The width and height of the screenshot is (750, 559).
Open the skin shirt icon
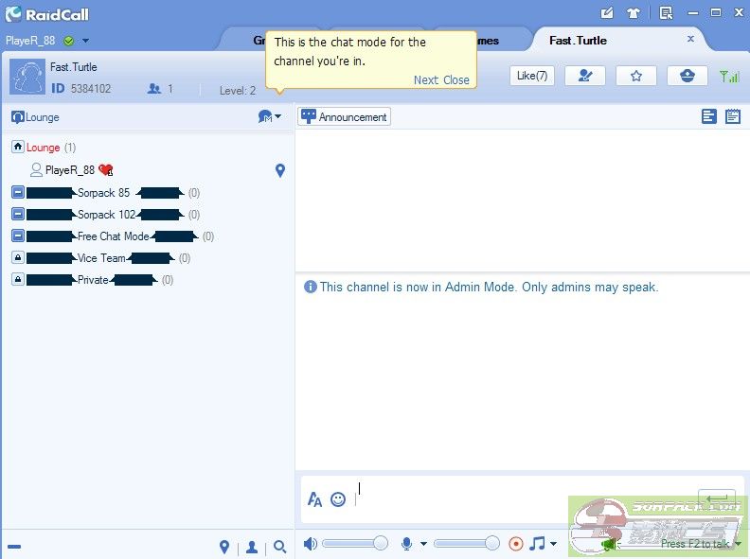634,13
